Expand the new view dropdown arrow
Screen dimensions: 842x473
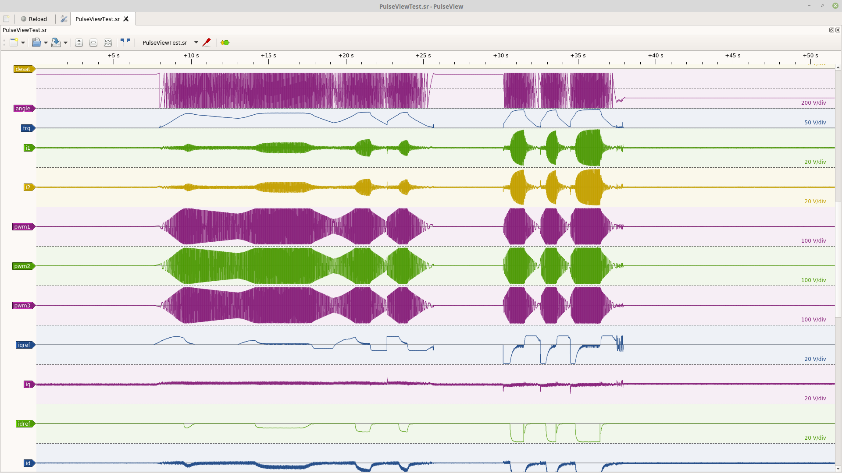click(x=23, y=42)
